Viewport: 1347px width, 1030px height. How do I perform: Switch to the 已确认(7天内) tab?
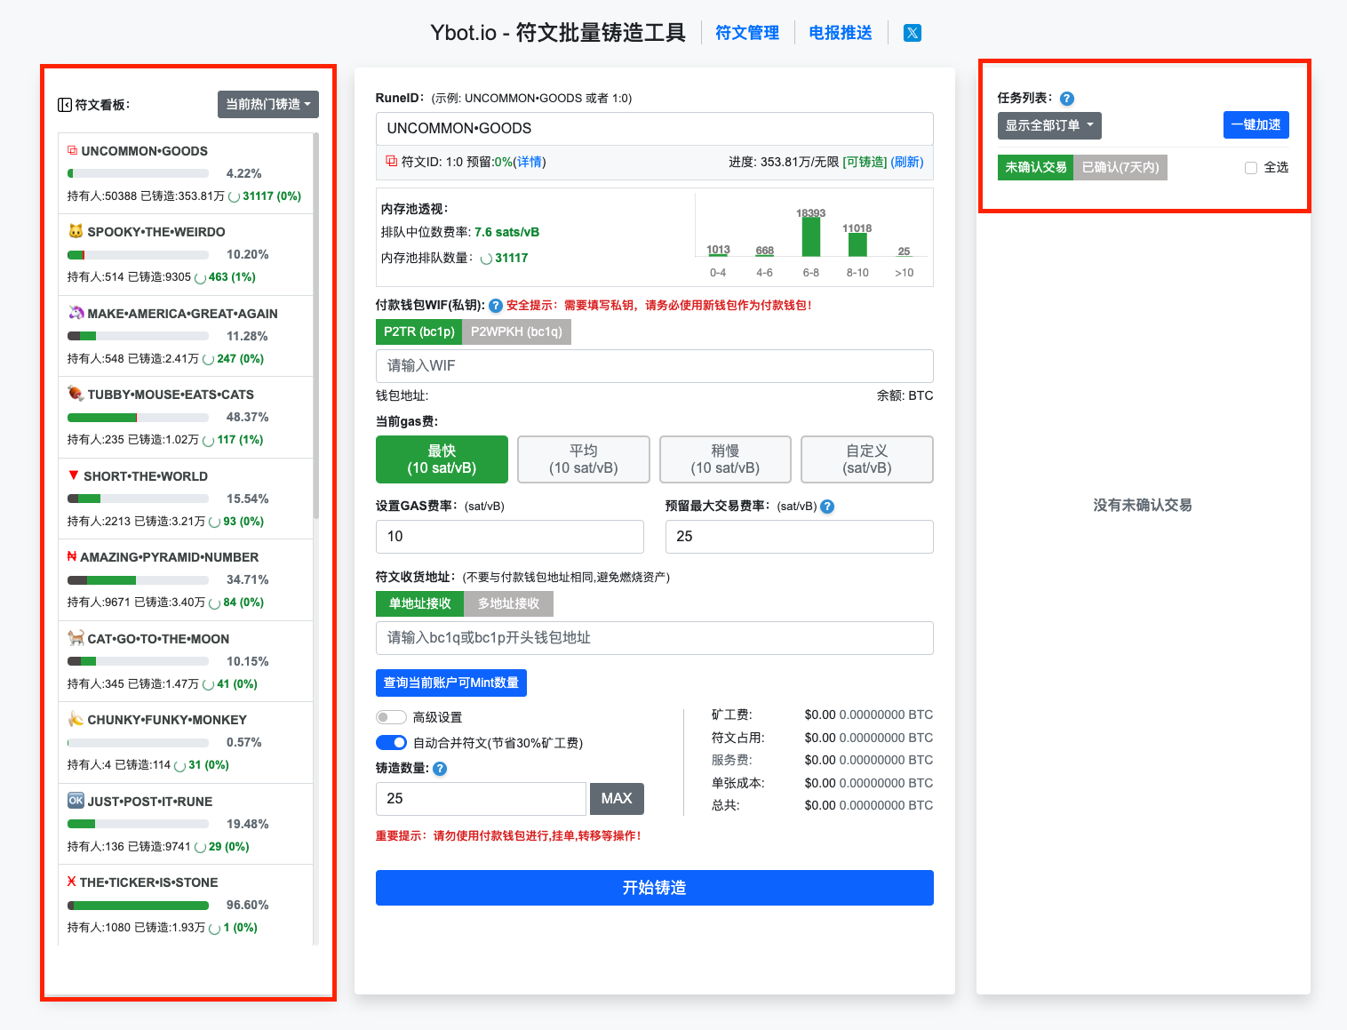click(1120, 167)
